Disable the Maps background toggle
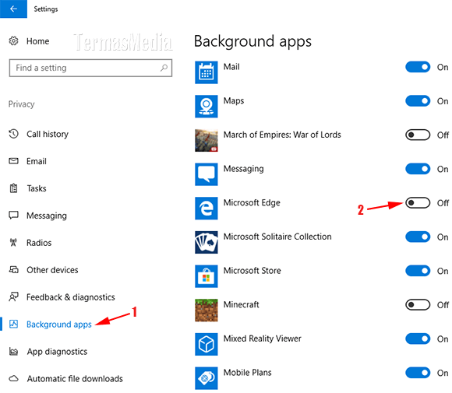The image size is (452, 393). pos(418,101)
